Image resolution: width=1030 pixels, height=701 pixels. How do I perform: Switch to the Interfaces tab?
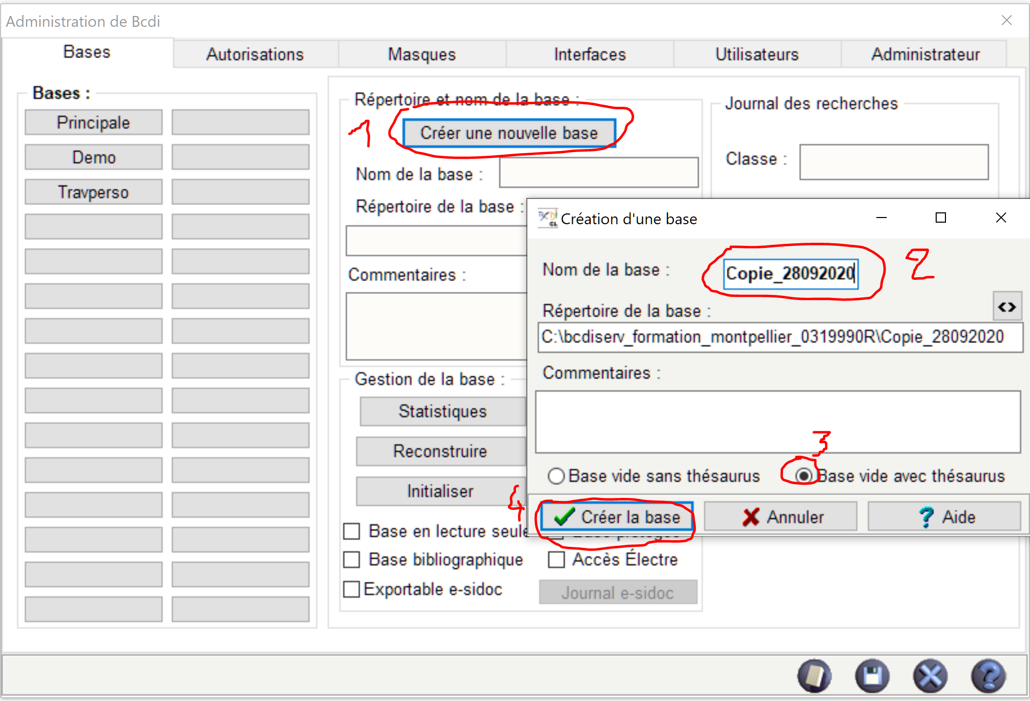click(x=590, y=54)
